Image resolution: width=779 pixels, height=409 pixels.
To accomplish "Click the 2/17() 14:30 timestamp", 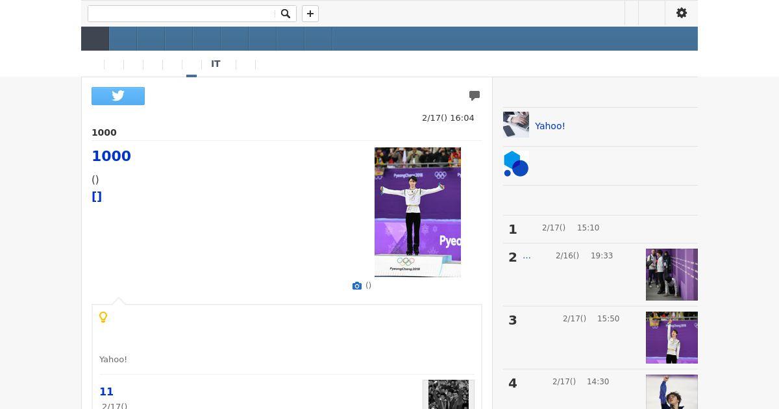I will click(580, 382).
